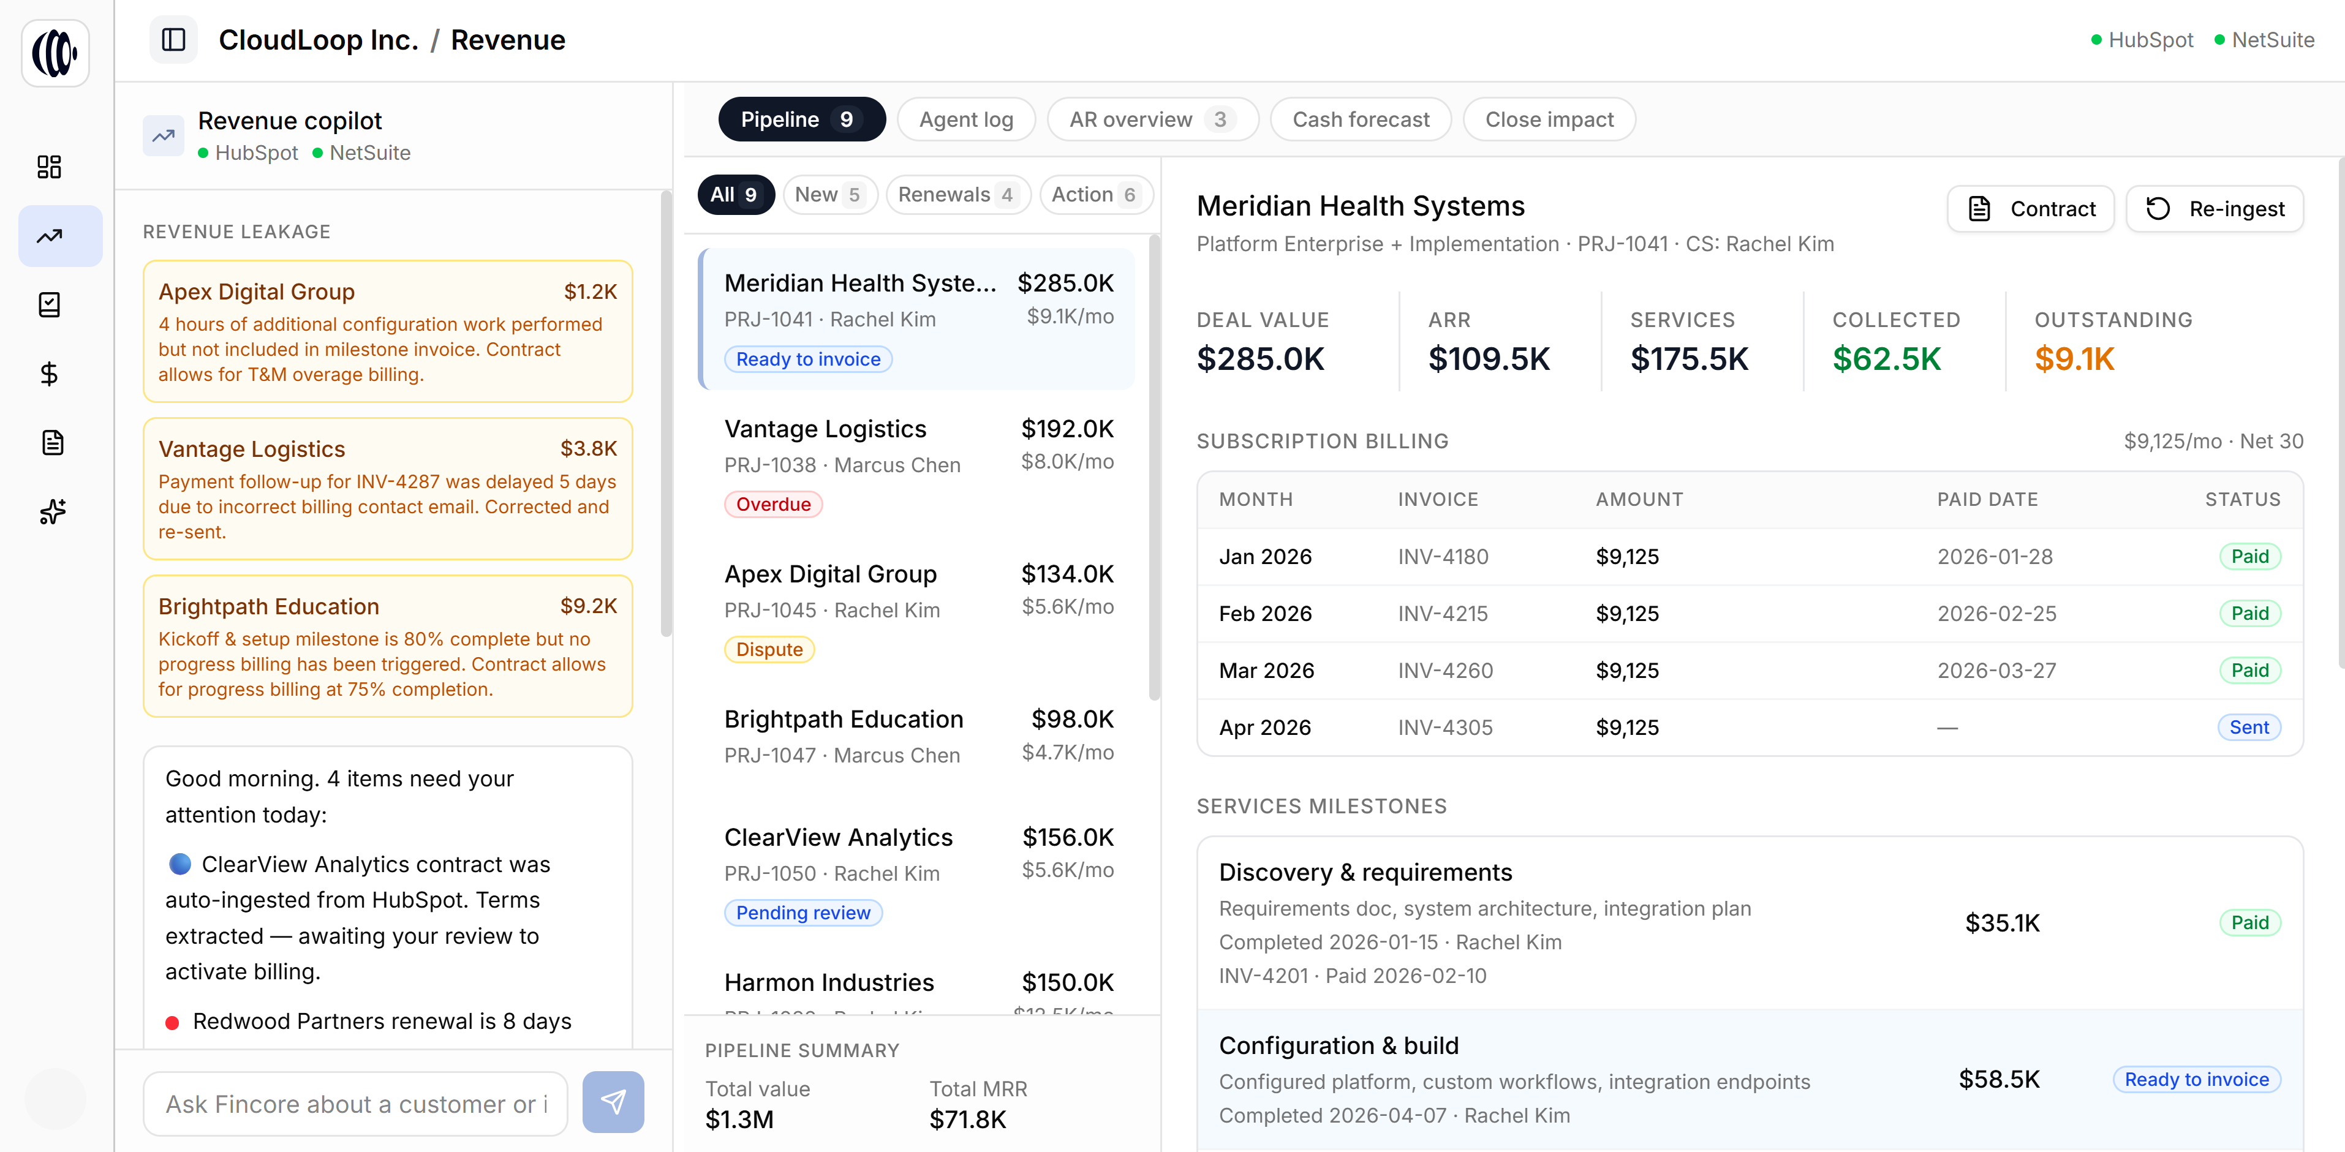This screenshot has height=1152, width=2345.
Task: Open the Agent log tab
Action: [x=966, y=119]
